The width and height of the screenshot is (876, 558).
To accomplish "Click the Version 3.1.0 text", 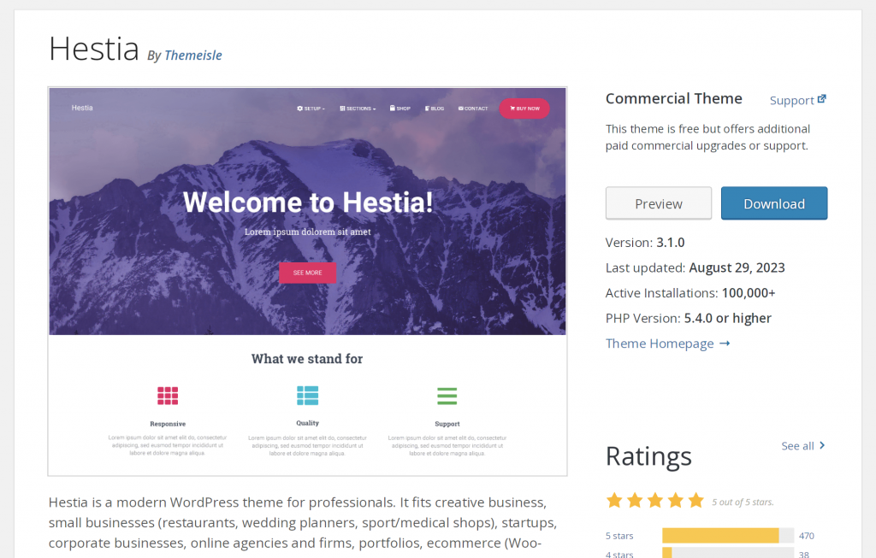I will 645,243.
